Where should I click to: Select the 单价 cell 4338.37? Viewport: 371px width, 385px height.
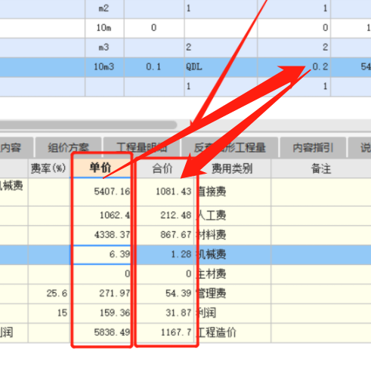[x=100, y=235]
